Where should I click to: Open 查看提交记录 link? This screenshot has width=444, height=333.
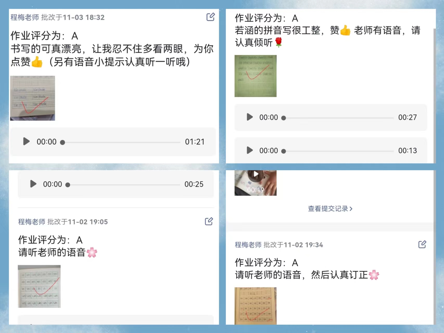coord(330,209)
